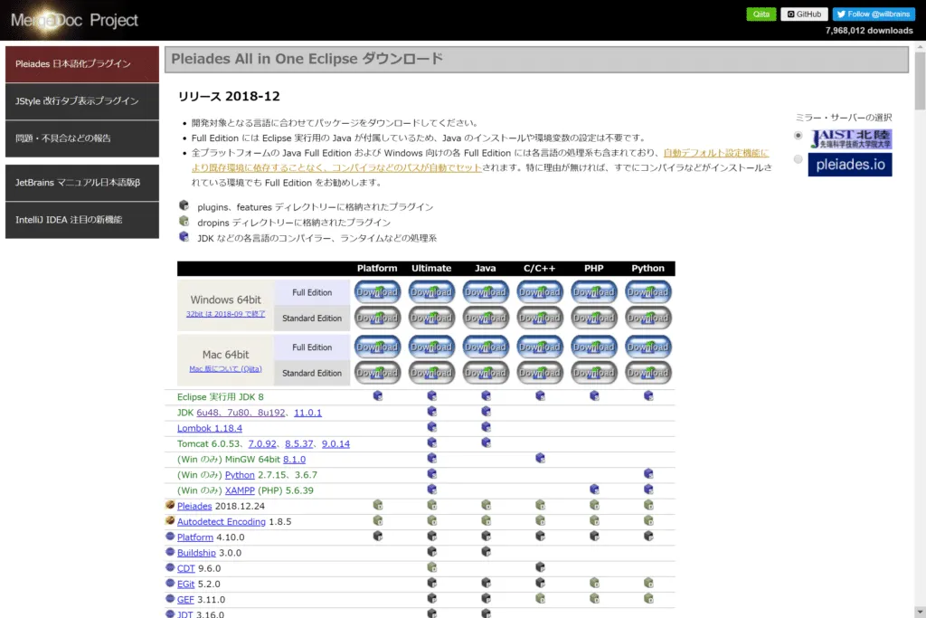Download Mac 64bit Standard Edition Ultimate
The height and width of the screenshot is (618, 926).
coord(431,373)
